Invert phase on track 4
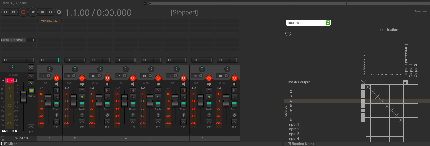 point(133,115)
